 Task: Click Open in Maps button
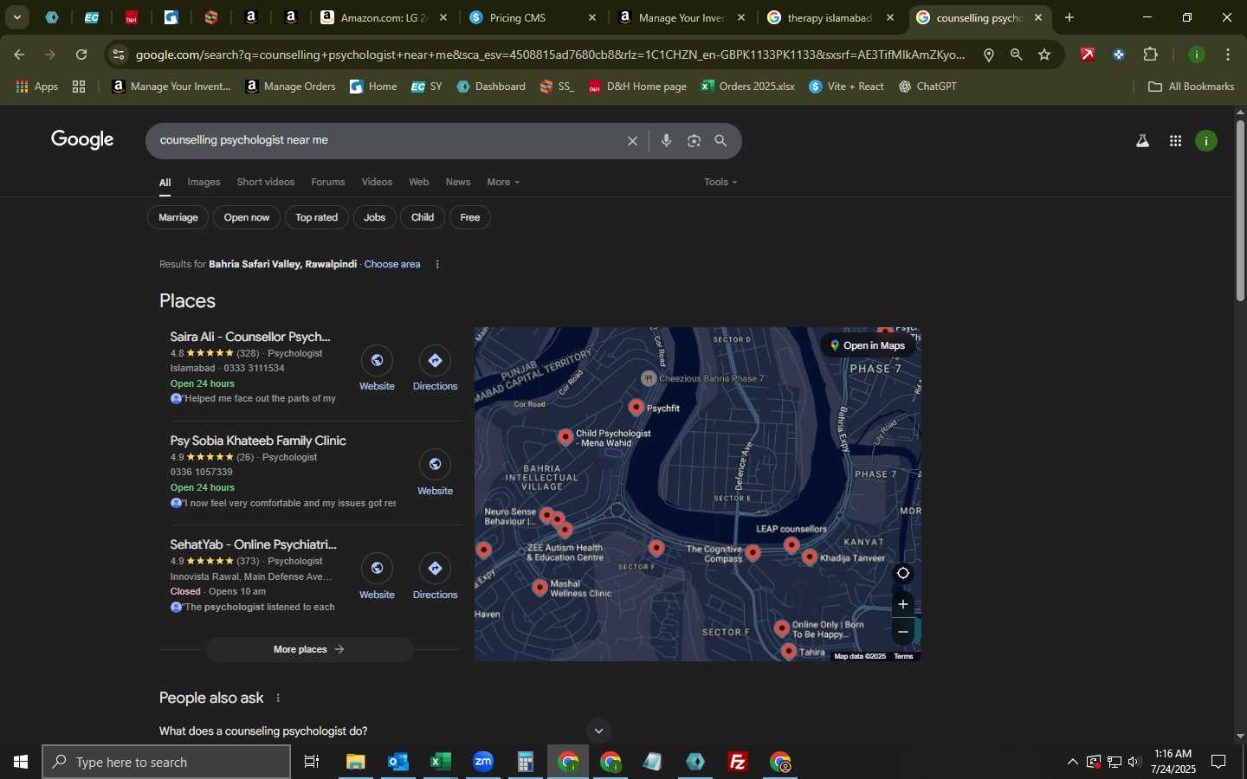[868, 345]
